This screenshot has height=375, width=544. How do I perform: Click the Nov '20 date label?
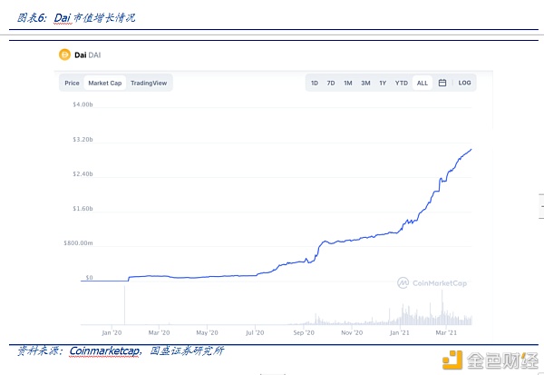click(352, 332)
